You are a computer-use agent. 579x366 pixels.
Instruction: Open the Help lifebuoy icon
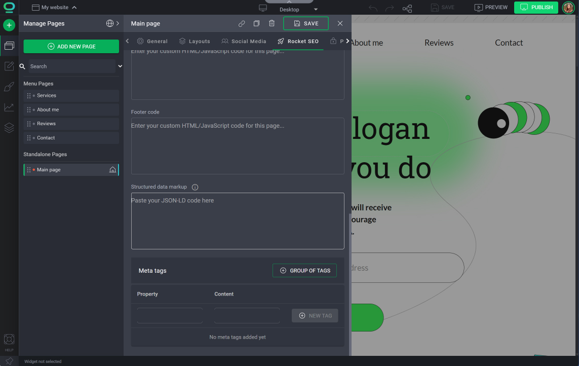(x=9, y=339)
